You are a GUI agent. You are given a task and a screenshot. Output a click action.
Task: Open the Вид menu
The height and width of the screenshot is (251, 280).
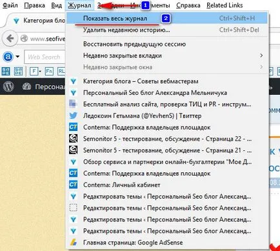point(57,5)
